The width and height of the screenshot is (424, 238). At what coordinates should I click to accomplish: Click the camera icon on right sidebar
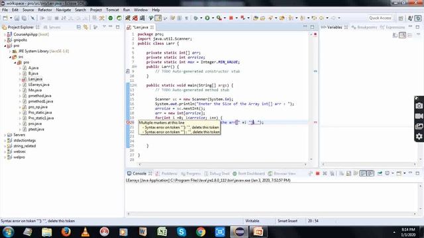point(419,106)
